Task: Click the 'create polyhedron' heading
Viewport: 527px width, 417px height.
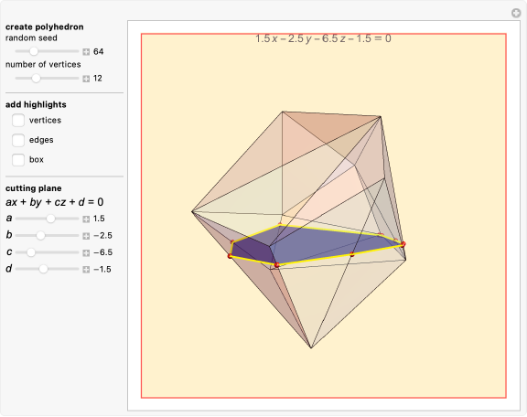Action: [x=44, y=27]
